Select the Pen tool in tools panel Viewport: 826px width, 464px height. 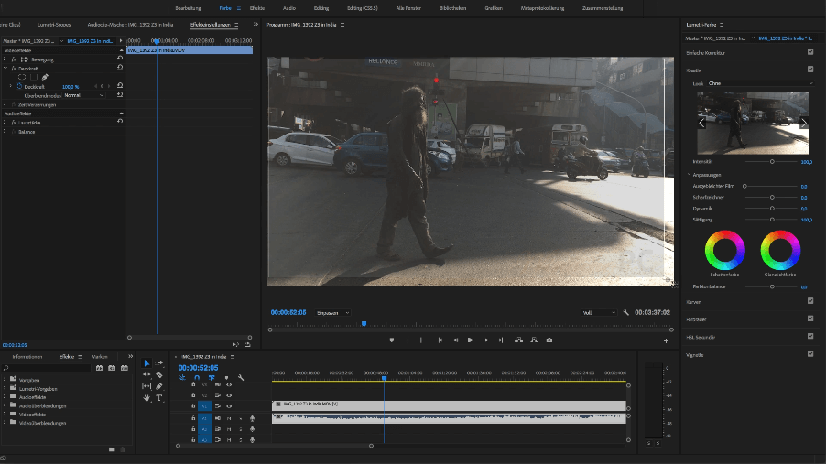(159, 386)
